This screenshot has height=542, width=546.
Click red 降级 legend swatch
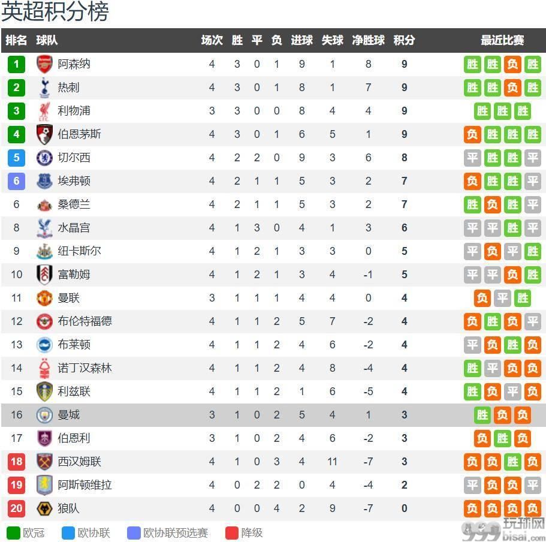231,533
